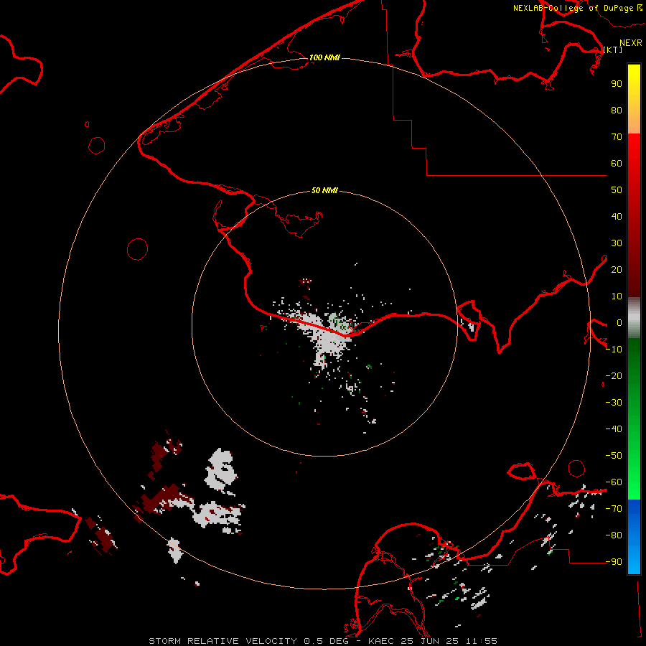Click the 100 NMI range ring label
The image size is (646, 646).
[x=324, y=57]
